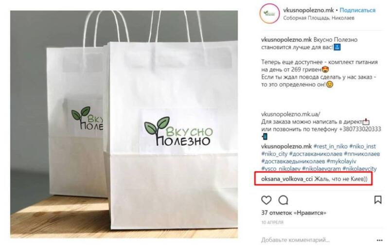Open vkusnopolezno.mk username in header

click(308, 10)
